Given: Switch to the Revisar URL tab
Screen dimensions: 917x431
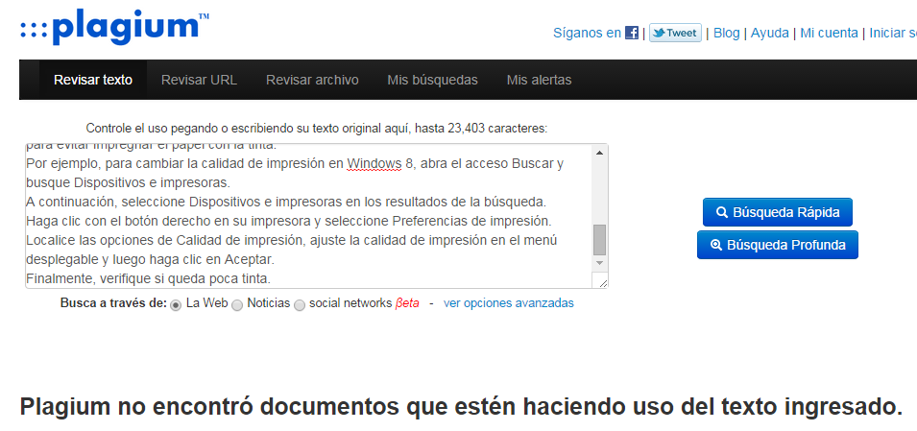Looking at the screenshot, I should point(199,80).
